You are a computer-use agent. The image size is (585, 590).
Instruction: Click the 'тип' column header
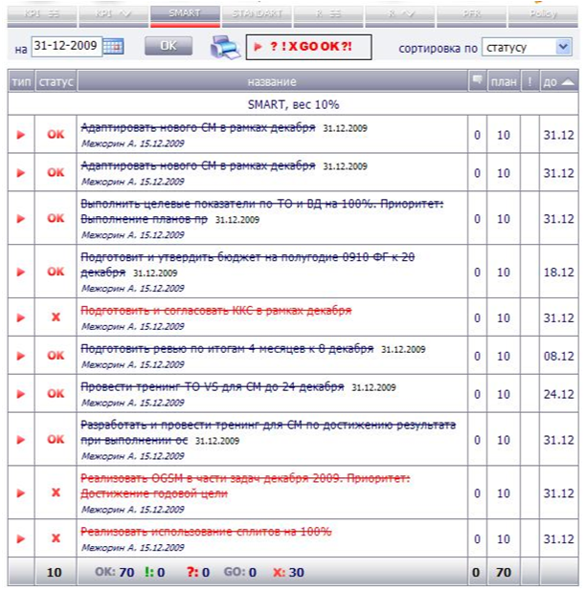21,81
